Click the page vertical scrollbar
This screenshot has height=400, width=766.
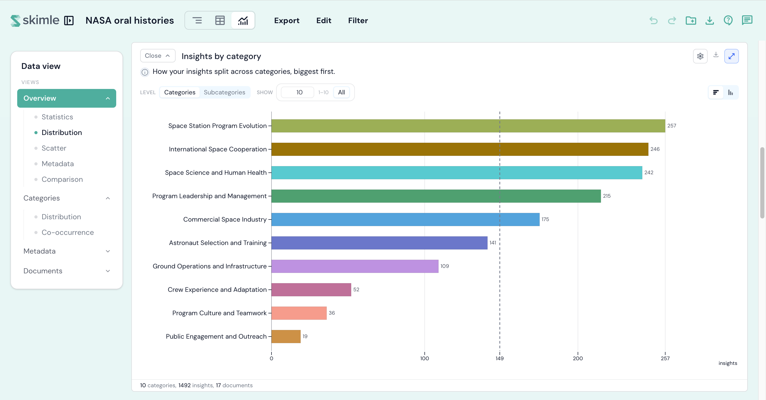pyautogui.click(x=762, y=183)
